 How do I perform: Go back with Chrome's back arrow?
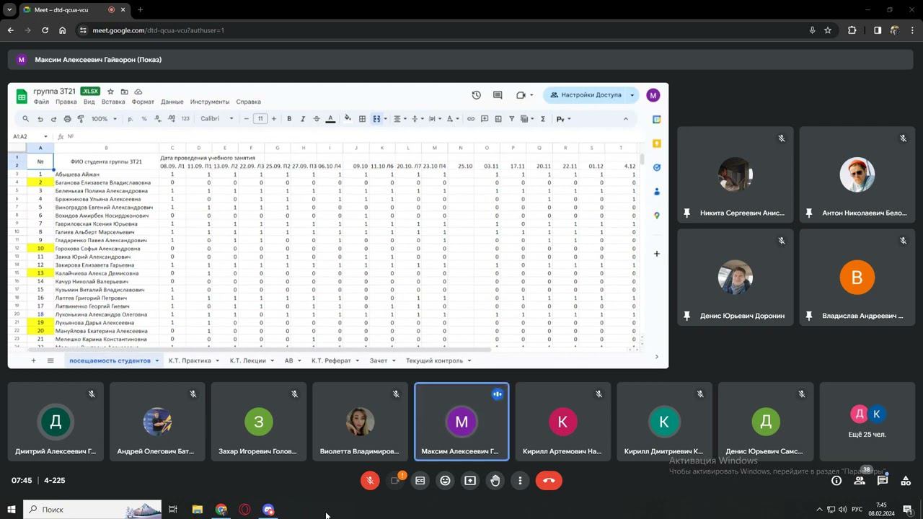pos(10,30)
